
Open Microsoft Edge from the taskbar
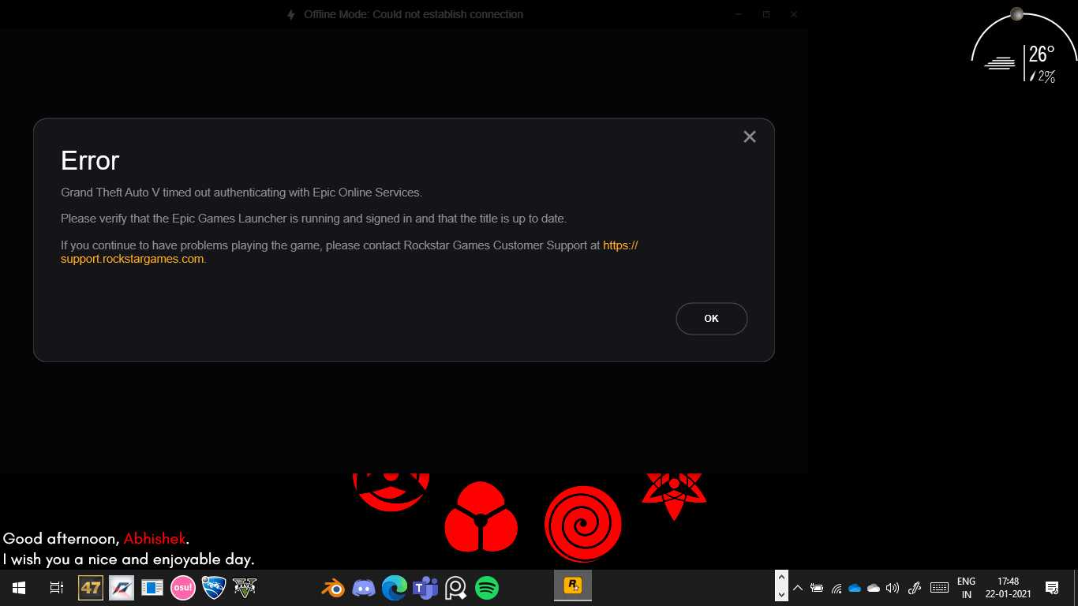point(394,587)
